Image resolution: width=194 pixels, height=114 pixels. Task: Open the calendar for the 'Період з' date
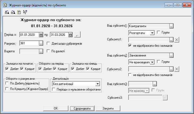click(41, 35)
